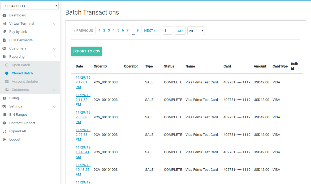Click the page number input field
The height and width of the screenshot is (184, 311).
pos(167,31)
